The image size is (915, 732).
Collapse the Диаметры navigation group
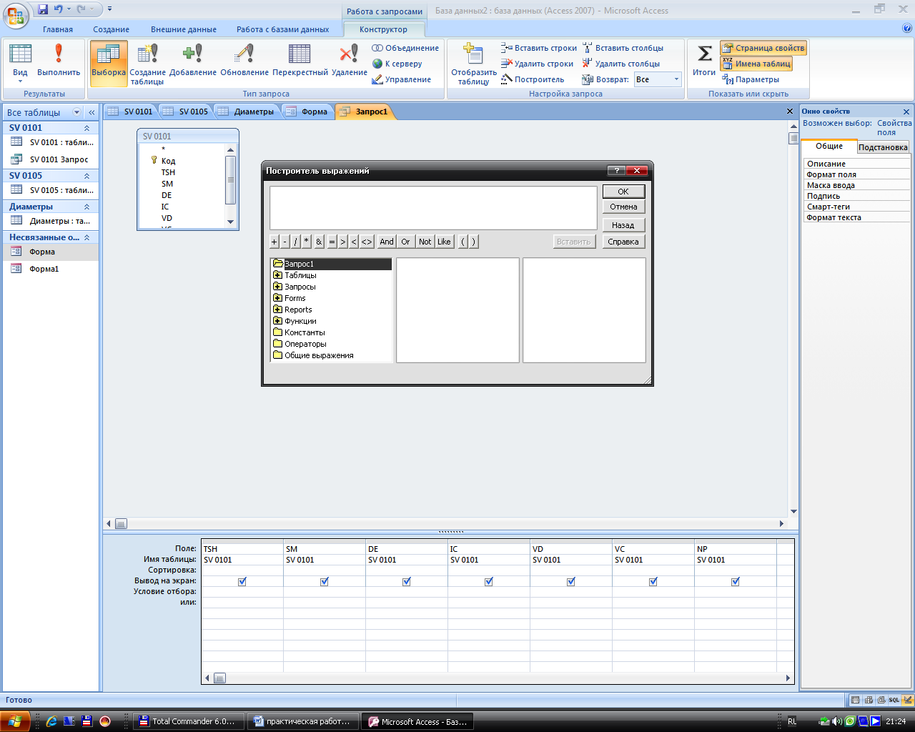point(87,207)
